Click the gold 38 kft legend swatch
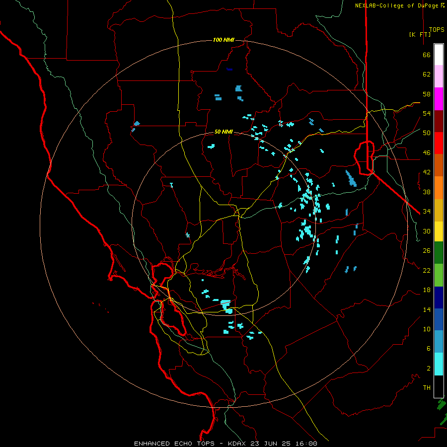The image size is (447, 447). point(439,210)
